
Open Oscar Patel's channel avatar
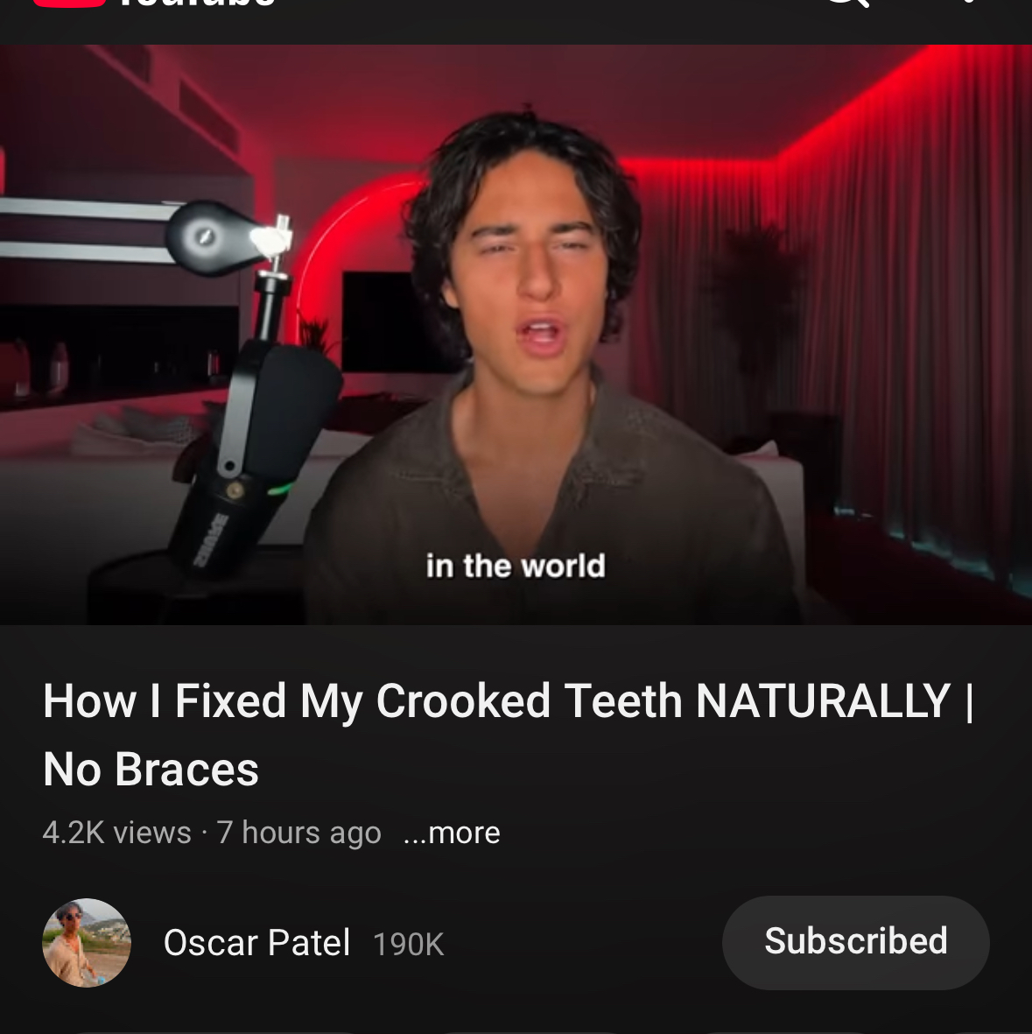click(x=86, y=942)
